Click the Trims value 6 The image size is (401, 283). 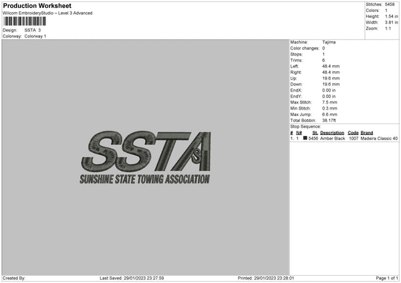pyautogui.click(x=323, y=60)
